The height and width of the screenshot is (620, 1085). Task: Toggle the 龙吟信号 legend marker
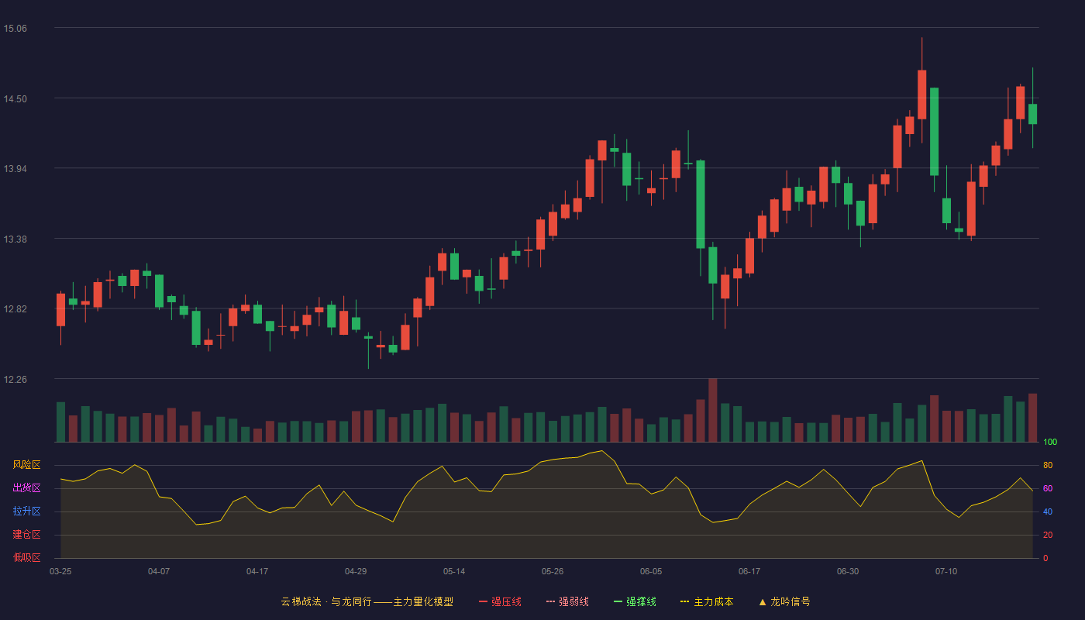coord(784,601)
